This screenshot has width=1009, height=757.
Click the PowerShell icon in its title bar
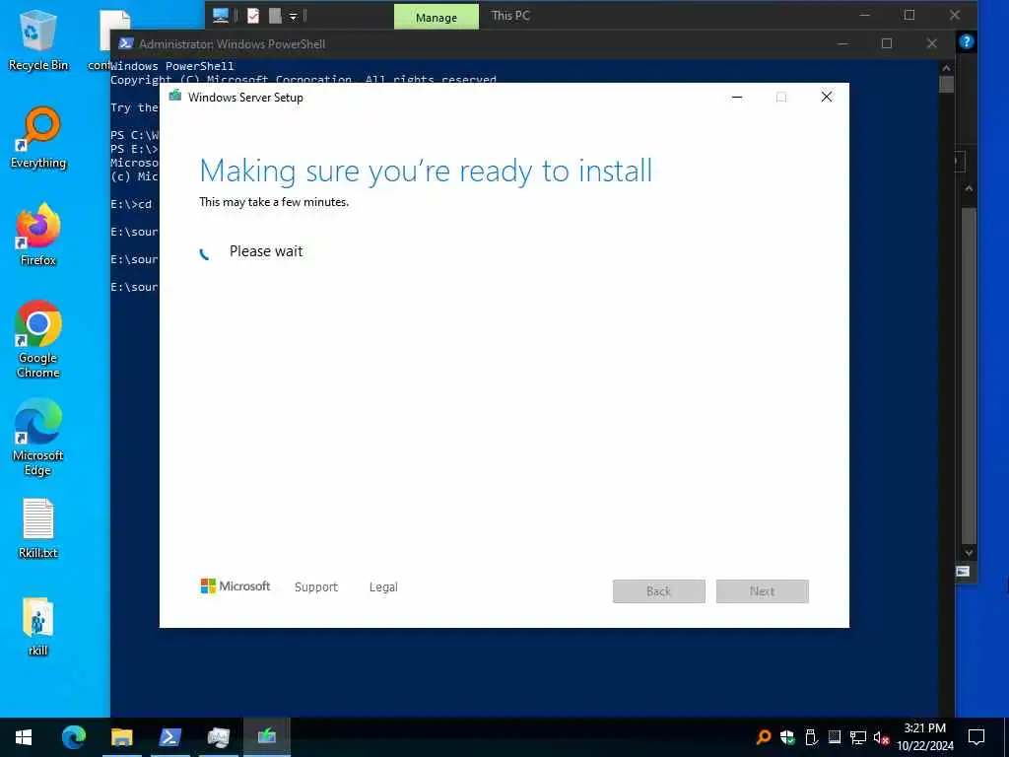point(126,43)
